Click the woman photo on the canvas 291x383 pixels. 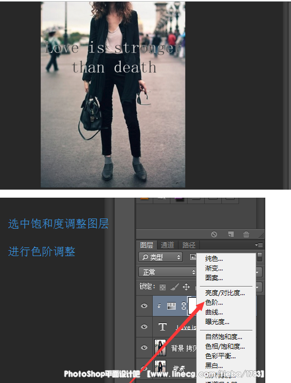(x=113, y=94)
